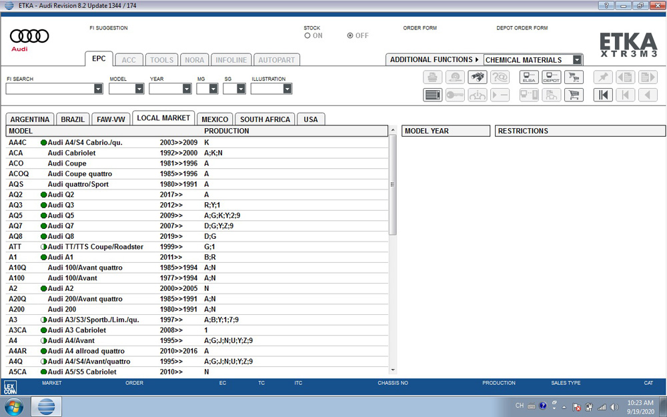
Task: Select the ARGENTINA market tab
Action: 30,119
